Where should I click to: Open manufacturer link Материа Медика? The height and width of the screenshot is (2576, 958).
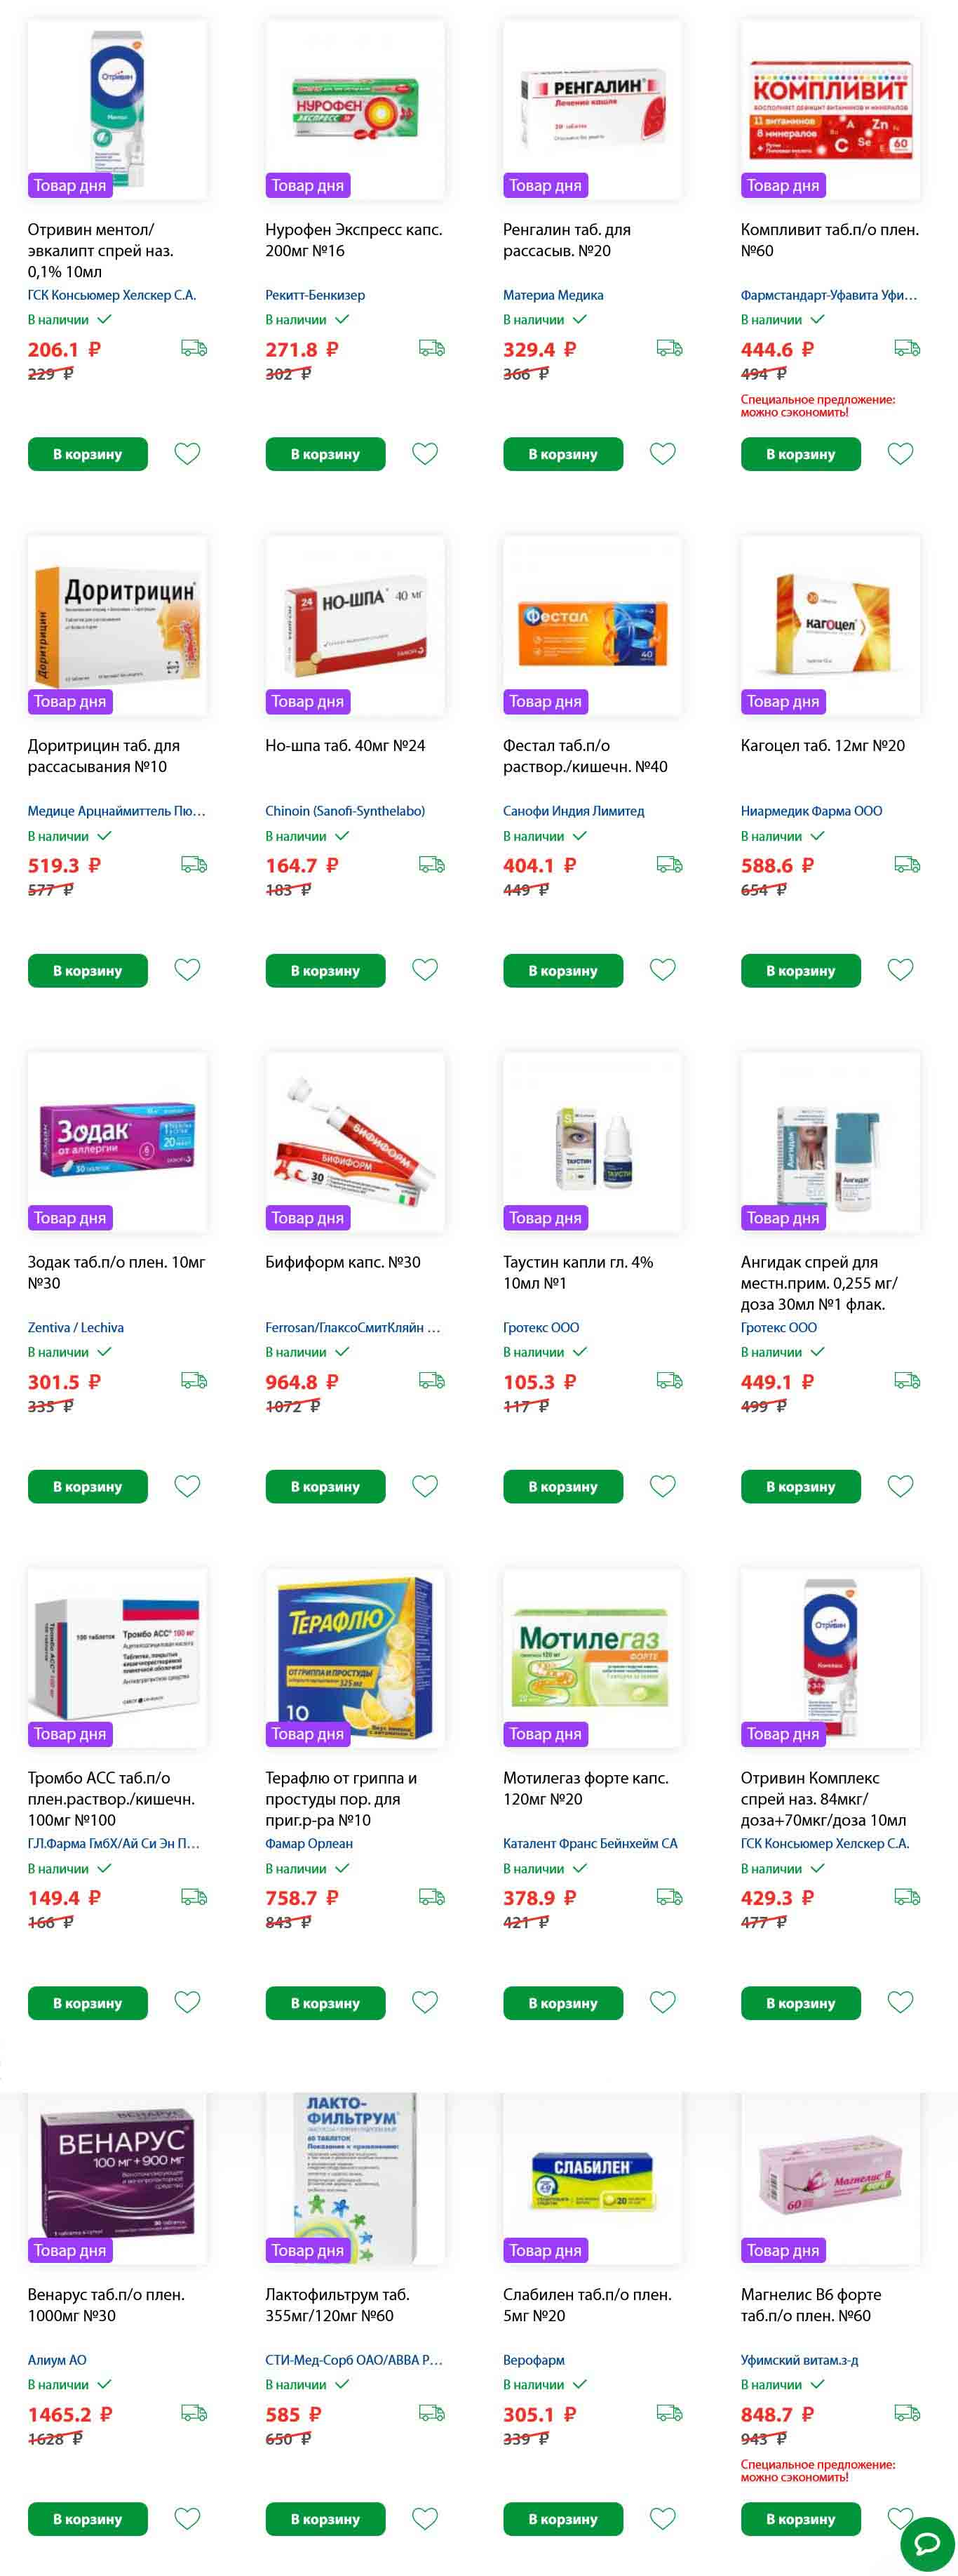[x=553, y=295]
